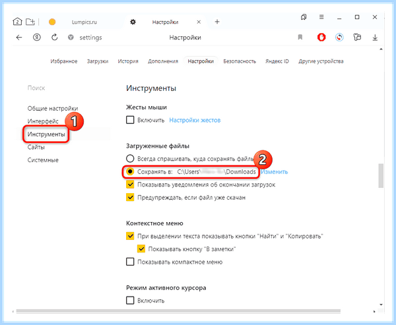Screen dimensions: 396x325
Task: Open the История section
Action: pyautogui.click(x=128, y=61)
